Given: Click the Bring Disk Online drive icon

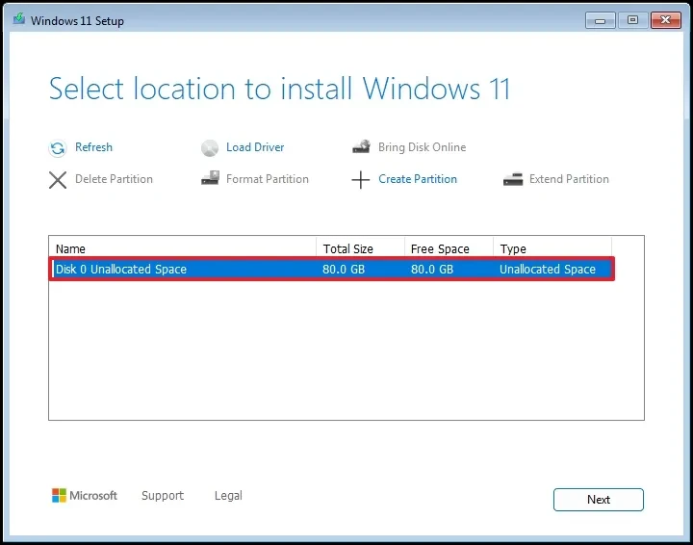Looking at the screenshot, I should (361, 148).
